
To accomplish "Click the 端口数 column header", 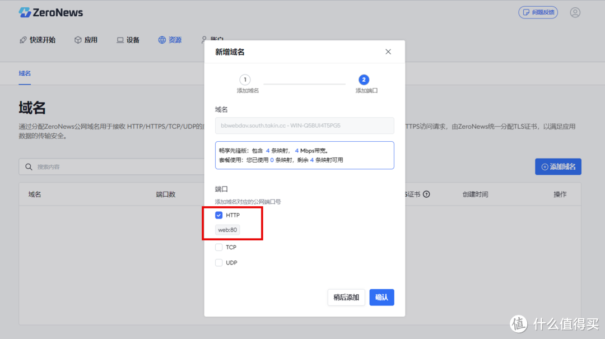I will click(165, 194).
